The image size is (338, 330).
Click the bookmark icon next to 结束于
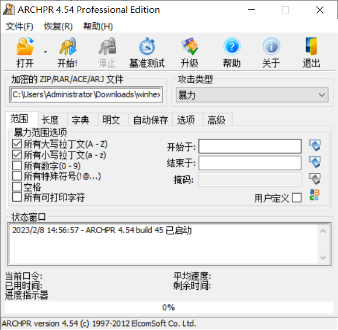tap(315, 162)
